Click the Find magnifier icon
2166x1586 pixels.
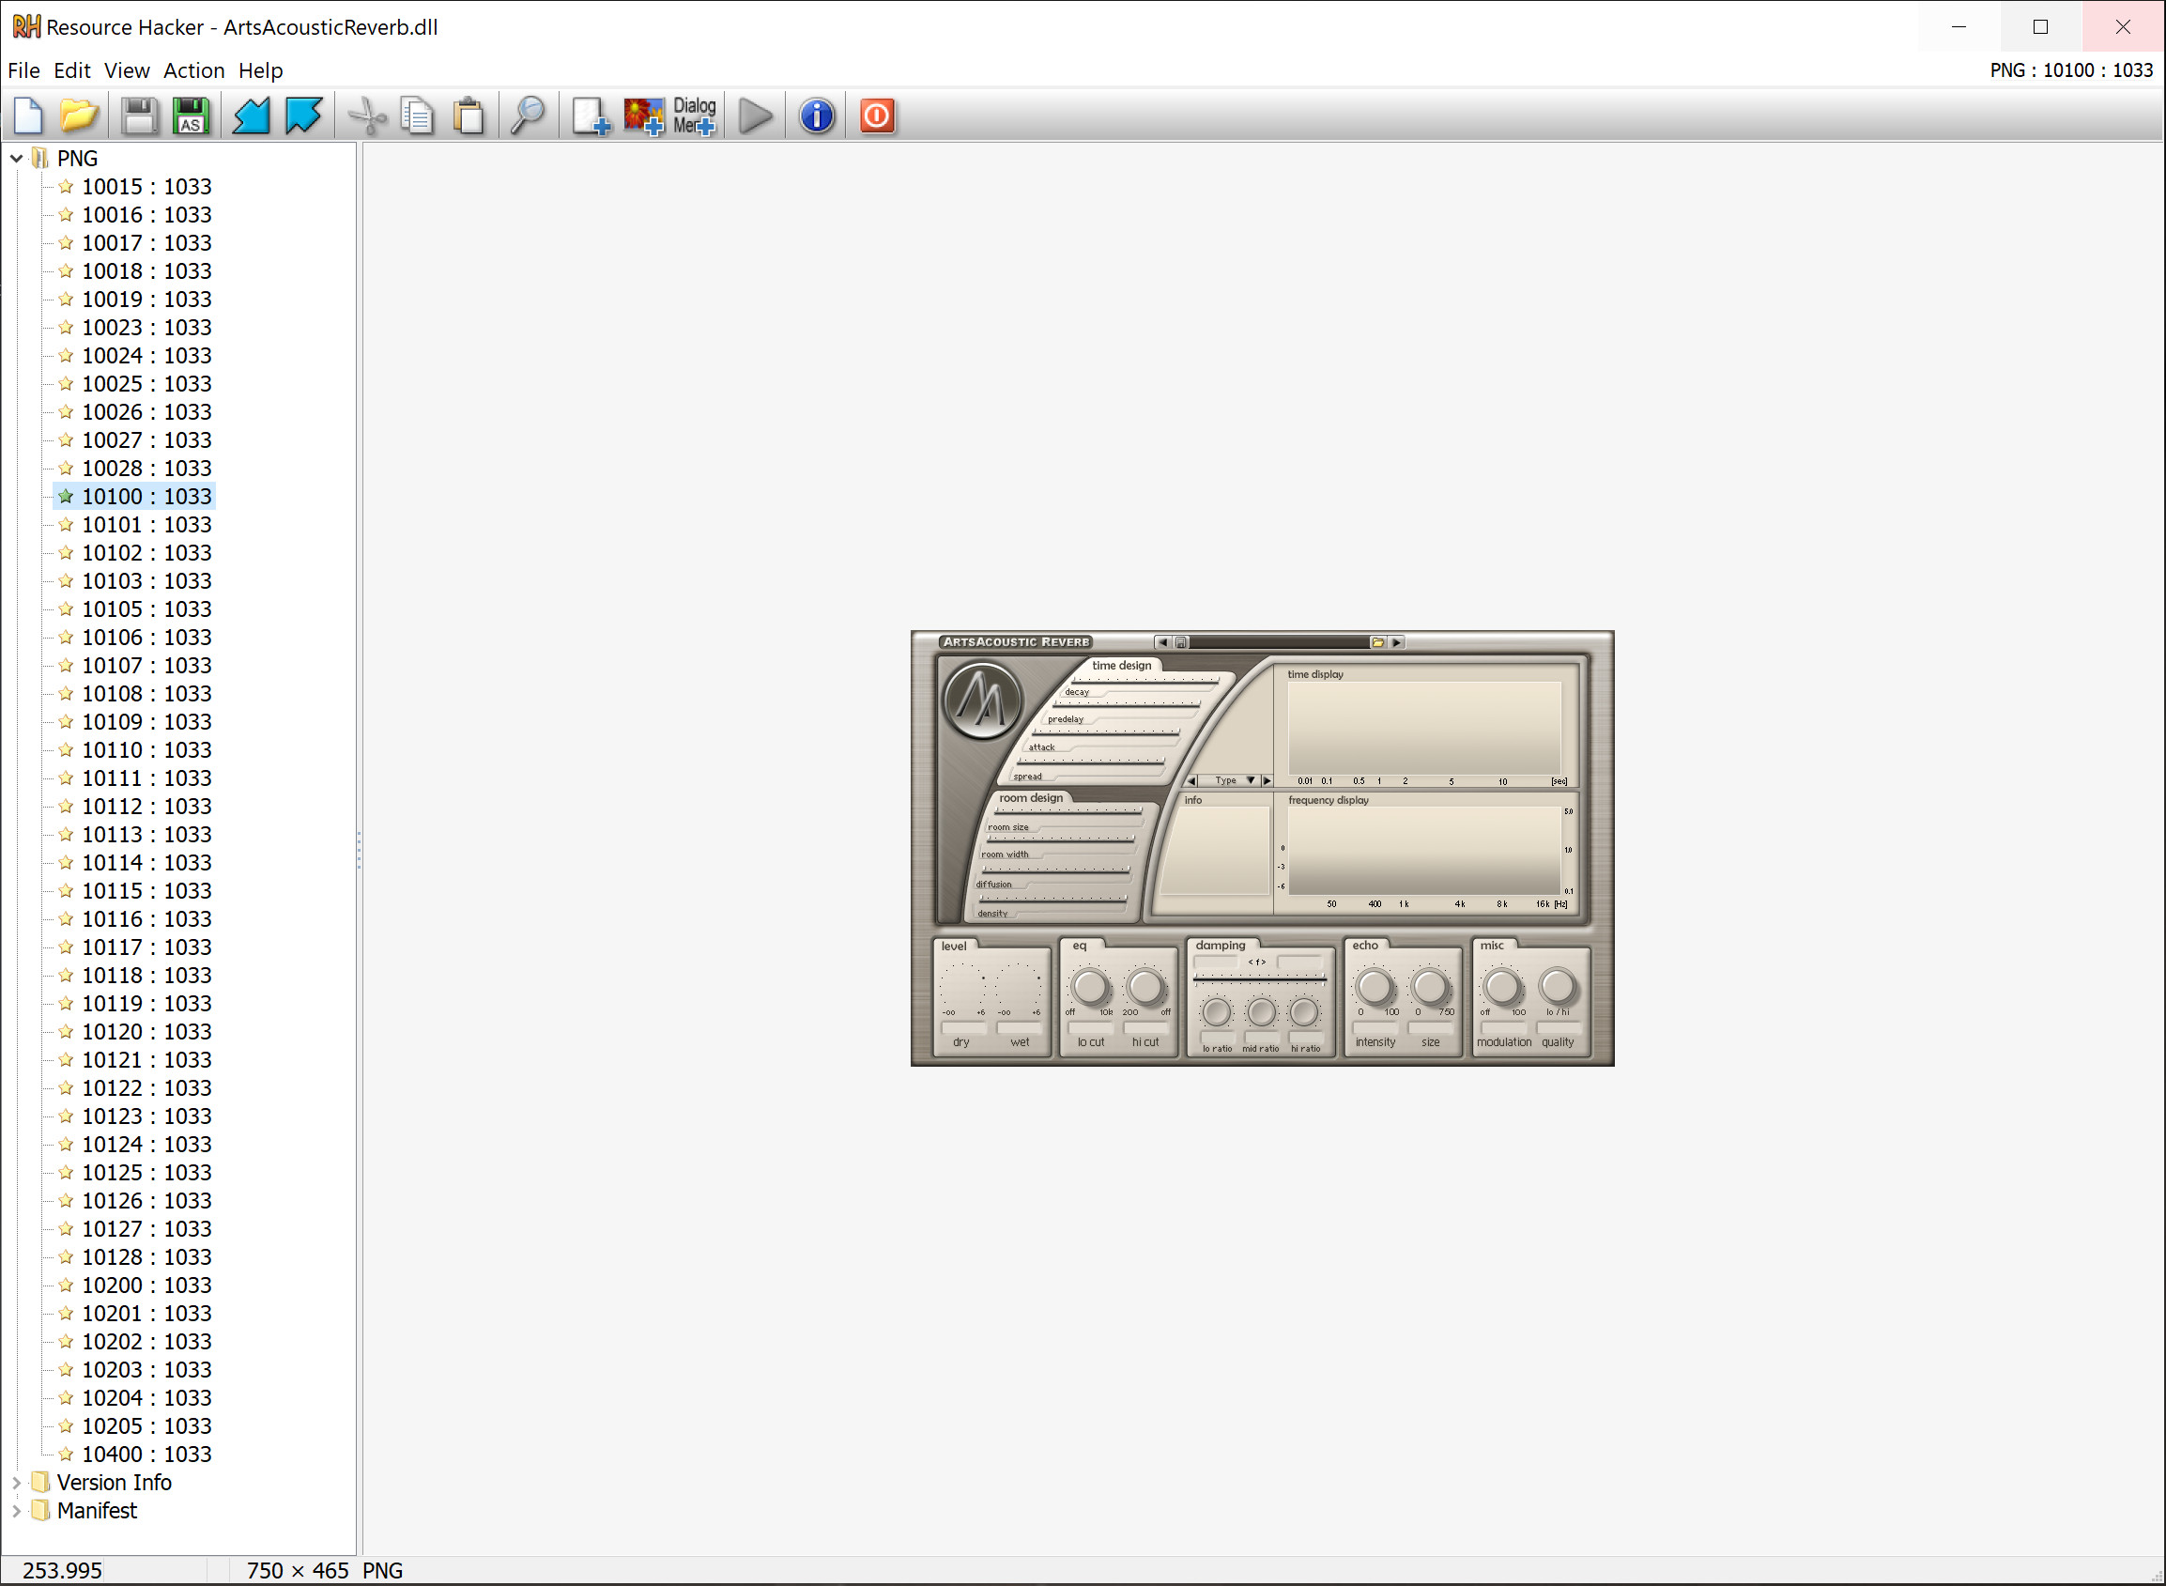point(528,116)
